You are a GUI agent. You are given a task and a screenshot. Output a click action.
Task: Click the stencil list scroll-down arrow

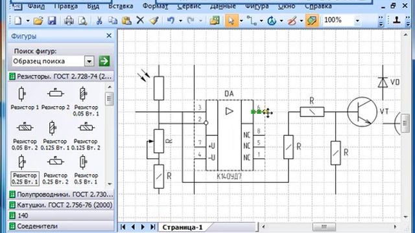tap(110, 184)
